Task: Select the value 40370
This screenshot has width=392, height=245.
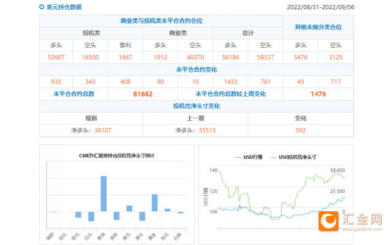Action: pyautogui.click(x=195, y=58)
